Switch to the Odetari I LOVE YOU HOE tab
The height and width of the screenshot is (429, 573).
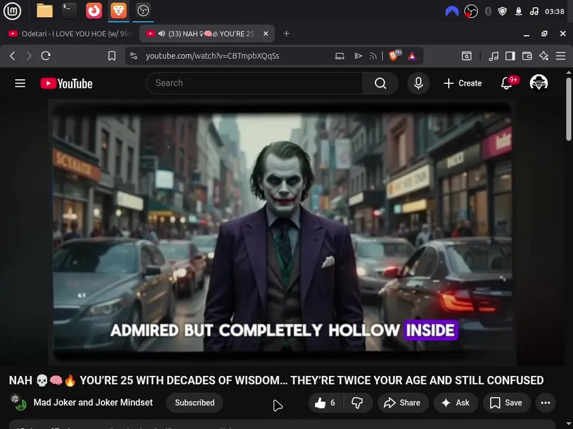click(x=70, y=33)
